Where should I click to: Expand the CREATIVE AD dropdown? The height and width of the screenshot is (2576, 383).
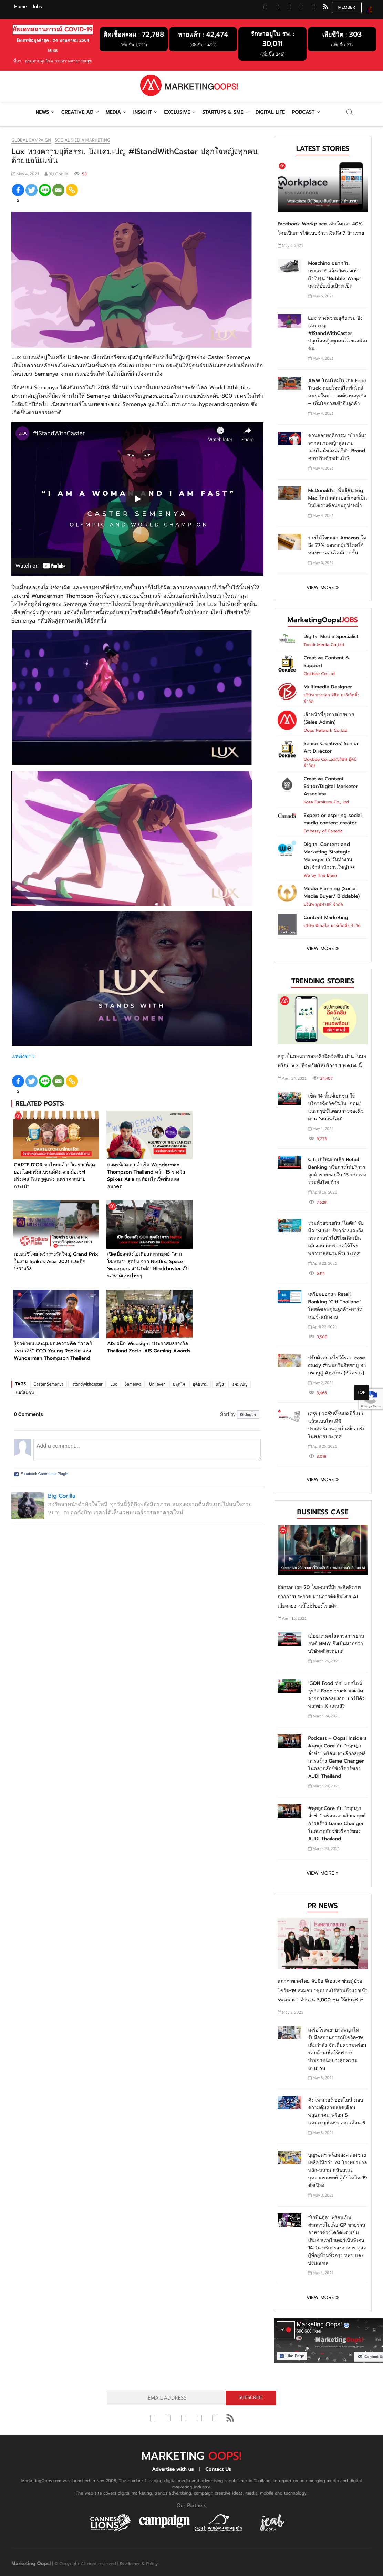80,112
